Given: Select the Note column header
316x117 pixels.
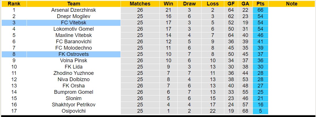Looking at the screenshot, I should pyautogui.click(x=291, y=4).
